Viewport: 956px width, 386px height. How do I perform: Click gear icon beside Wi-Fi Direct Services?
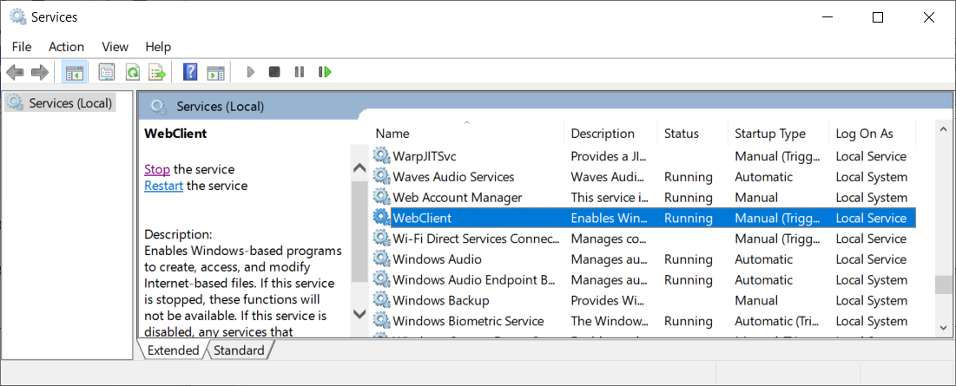[382, 238]
